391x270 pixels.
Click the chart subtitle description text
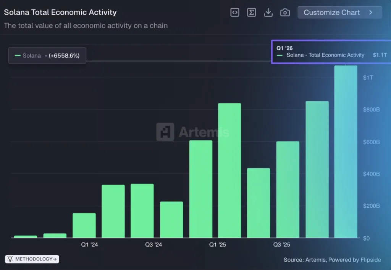pyautogui.click(x=86, y=26)
